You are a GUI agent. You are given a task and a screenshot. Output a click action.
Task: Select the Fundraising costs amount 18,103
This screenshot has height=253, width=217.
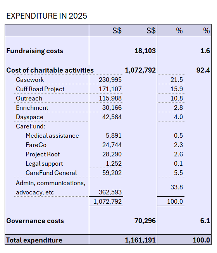[x=145, y=51]
